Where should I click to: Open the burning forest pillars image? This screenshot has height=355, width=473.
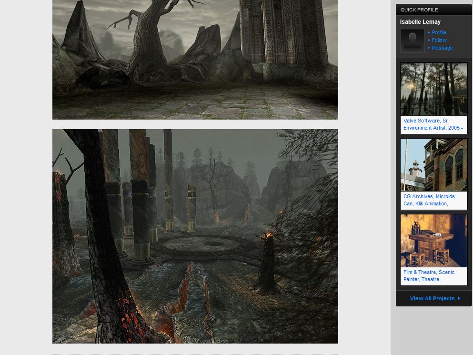coord(195,236)
